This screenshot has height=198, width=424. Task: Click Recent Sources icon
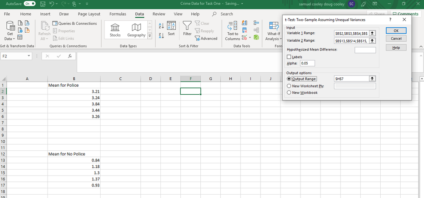(27, 23)
